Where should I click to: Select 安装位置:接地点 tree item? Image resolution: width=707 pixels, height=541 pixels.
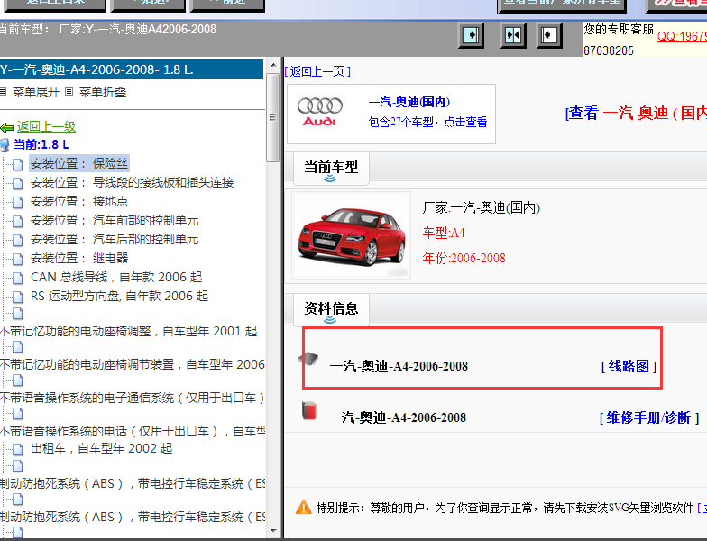pos(79,202)
